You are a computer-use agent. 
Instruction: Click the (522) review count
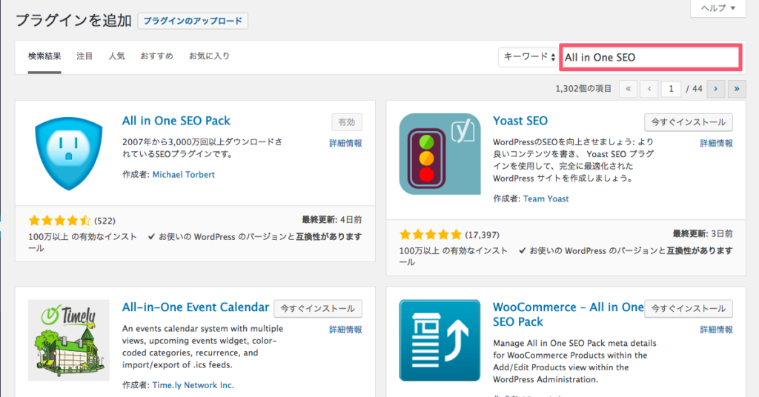tap(105, 221)
